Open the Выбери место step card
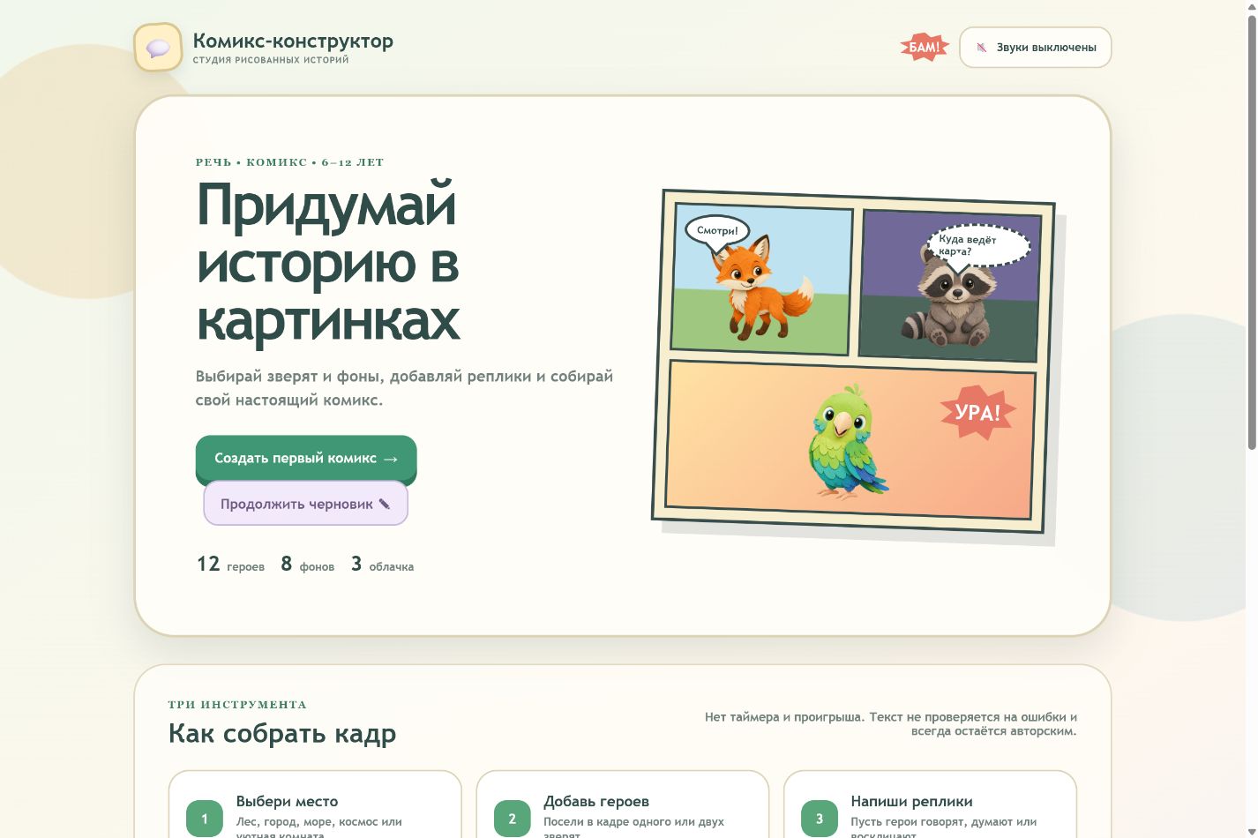The image size is (1258, 838). (x=315, y=804)
